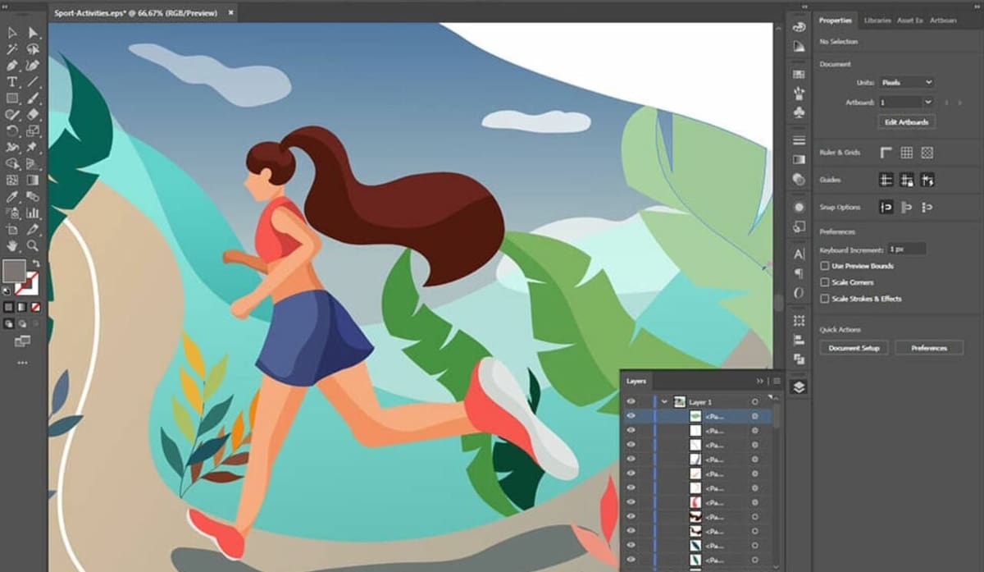Open the Units dropdown
Image resolution: width=984 pixels, height=572 pixels.
tap(906, 83)
